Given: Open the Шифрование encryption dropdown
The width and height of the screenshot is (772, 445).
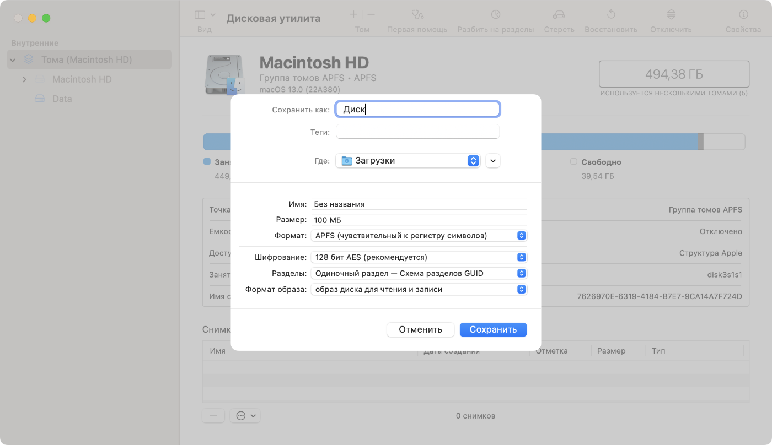Looking at the screenshot, I should pyautogui.click(x=419, y=257).
